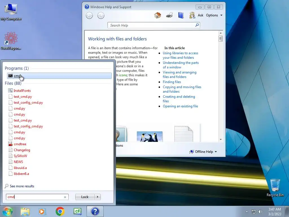
Task: Open 'Using libraries to access your files' link
Action: [180, 55]
